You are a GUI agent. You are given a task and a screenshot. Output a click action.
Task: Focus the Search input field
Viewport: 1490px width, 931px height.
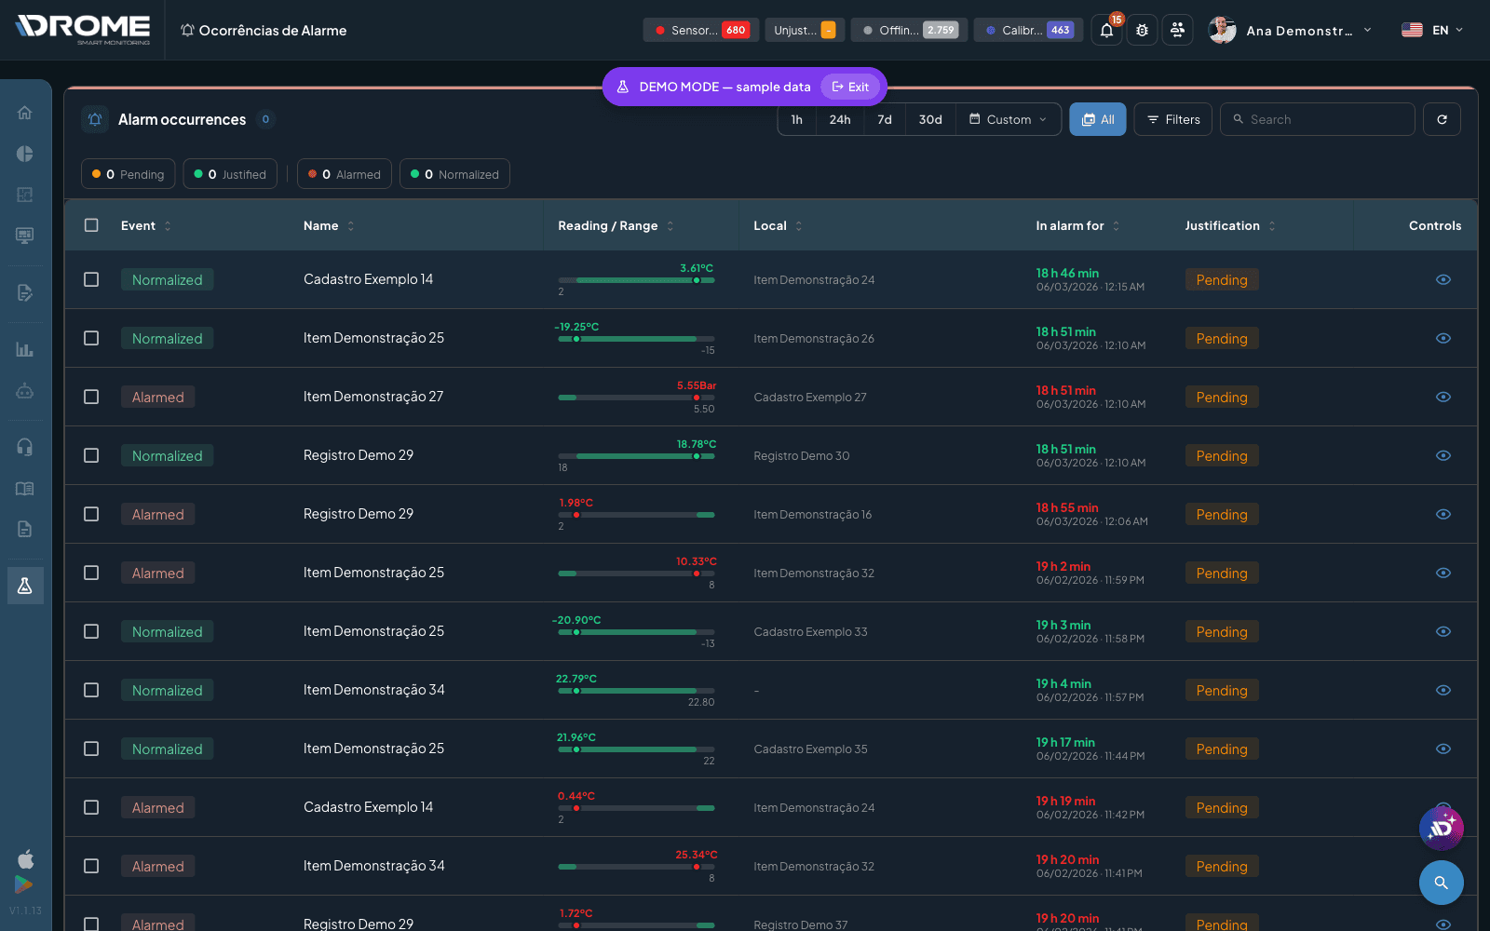[x=1317, y=119]
